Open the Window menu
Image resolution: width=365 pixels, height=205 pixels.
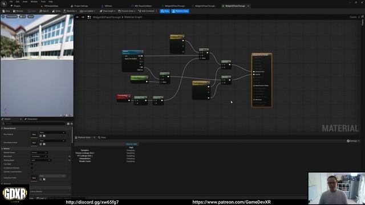[34, 2]
